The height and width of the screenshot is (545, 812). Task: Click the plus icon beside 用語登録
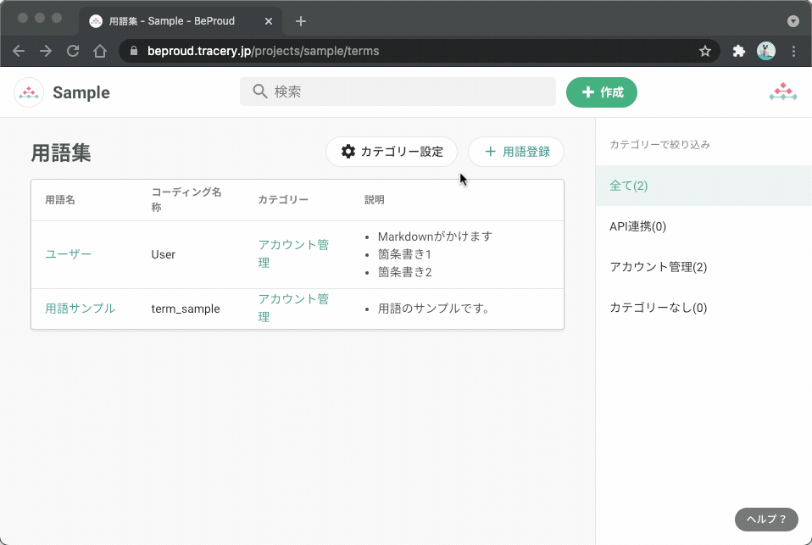pos(490,152)
